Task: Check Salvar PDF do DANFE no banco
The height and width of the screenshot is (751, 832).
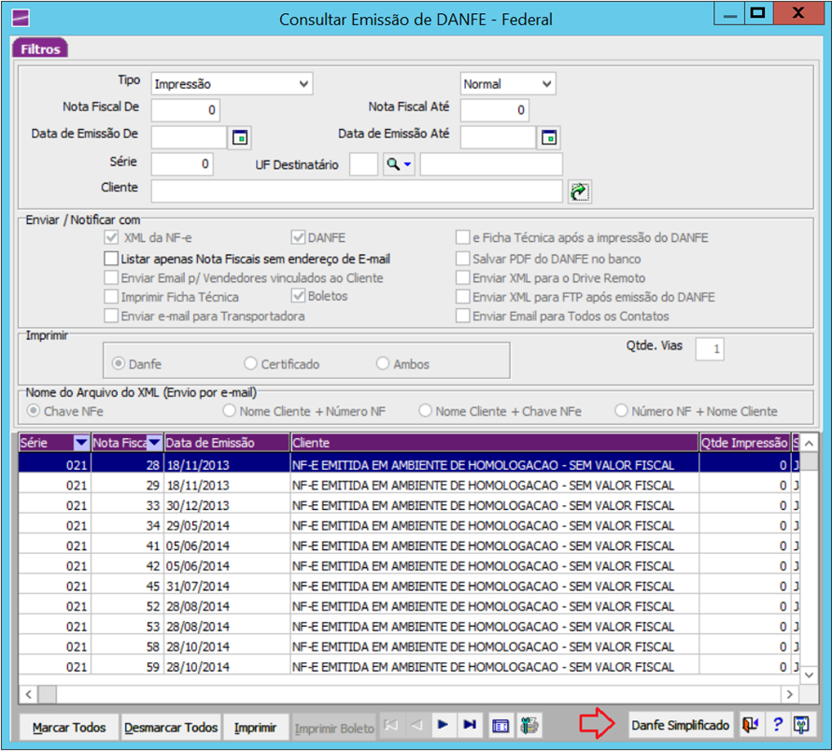Action: pyautogui.click(x=463, y=259)
